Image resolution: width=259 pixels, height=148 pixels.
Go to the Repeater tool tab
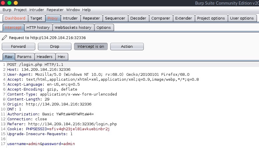point(91,18)
